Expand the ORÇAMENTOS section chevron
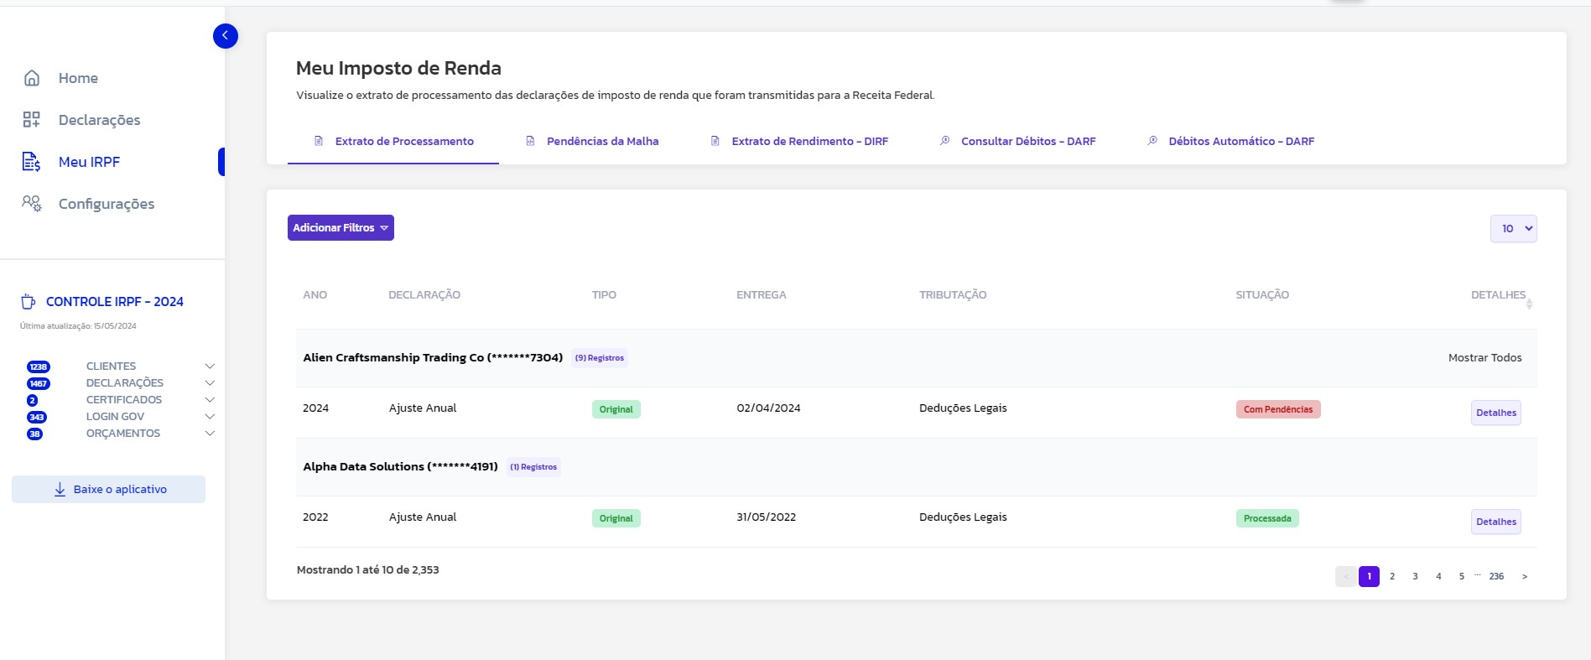Viewport: 1591px width, 660px height. click(210, 434)
